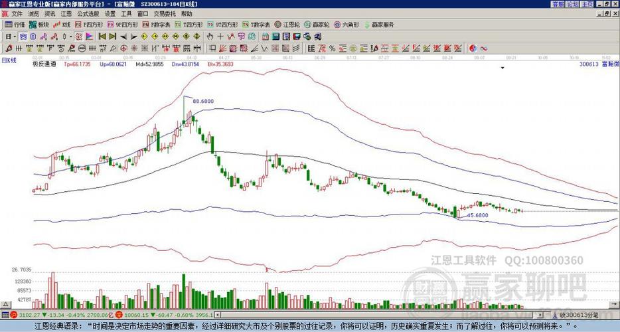This screenshot has height=332, width=620.
Task: Expand the 日 period dropdown
Action: (x=15, y=37)
